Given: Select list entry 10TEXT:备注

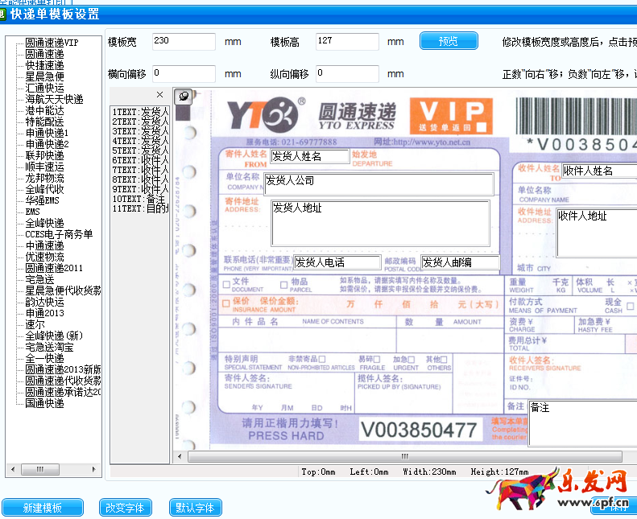Looking at the screenshot, I should [x=140, y=199].
